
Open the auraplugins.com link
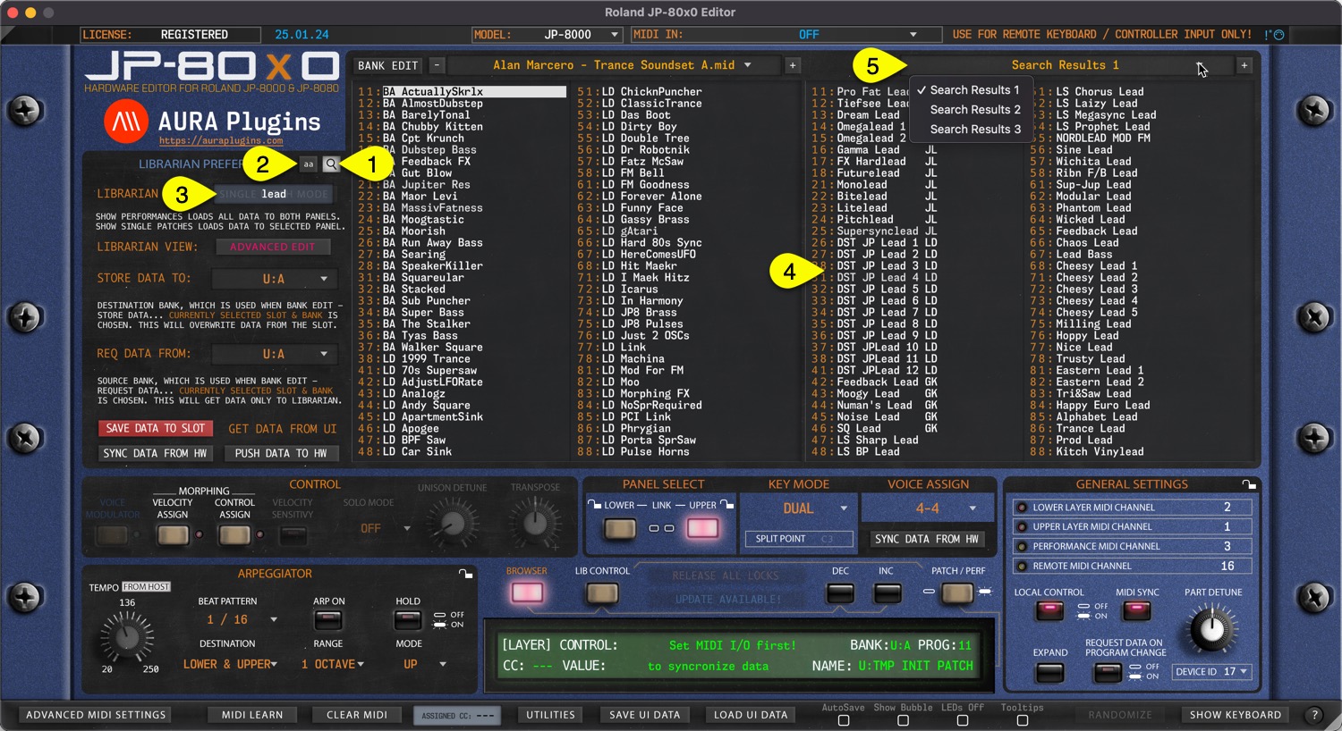221,141
